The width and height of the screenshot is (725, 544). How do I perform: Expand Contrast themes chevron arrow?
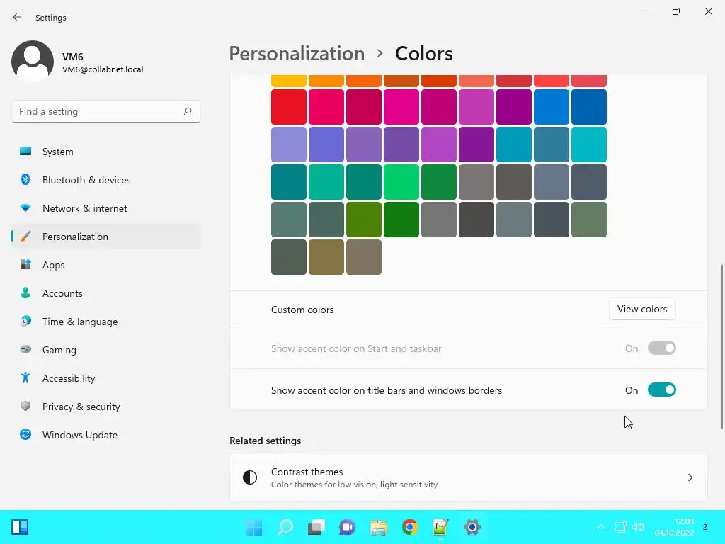(x=690, y=477)
